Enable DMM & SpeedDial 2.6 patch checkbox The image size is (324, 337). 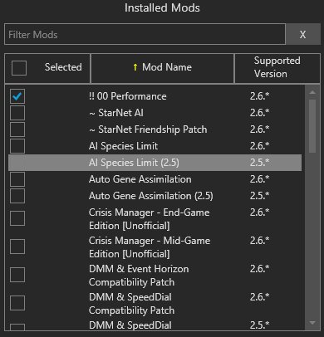click(x=17, y=303)
